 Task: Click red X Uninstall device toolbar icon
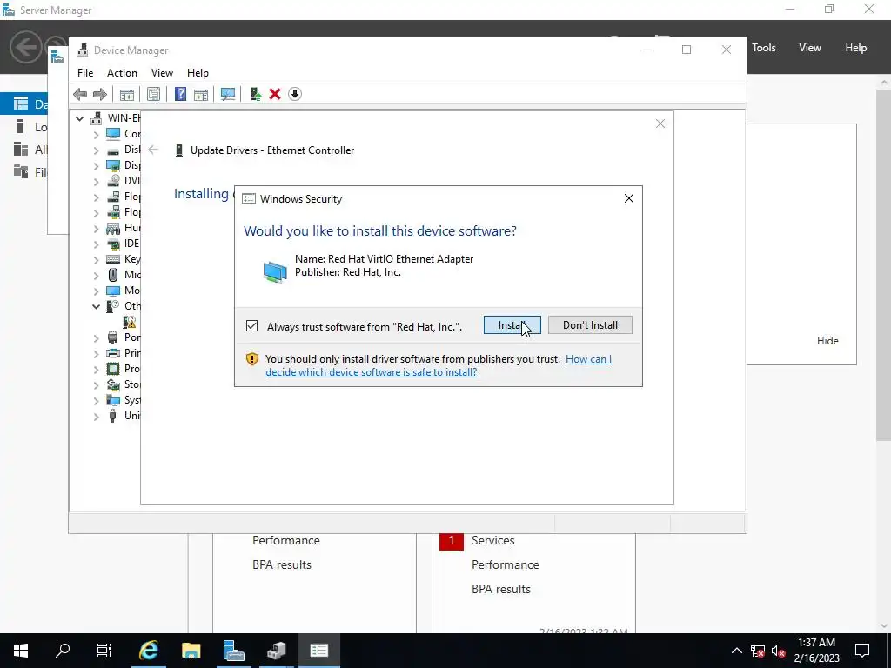click(x=275, y=94)
